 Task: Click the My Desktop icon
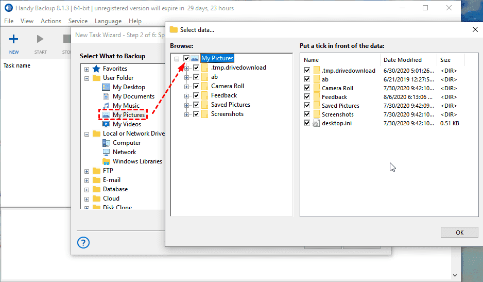pyautogui.click(x=106, y=87)
